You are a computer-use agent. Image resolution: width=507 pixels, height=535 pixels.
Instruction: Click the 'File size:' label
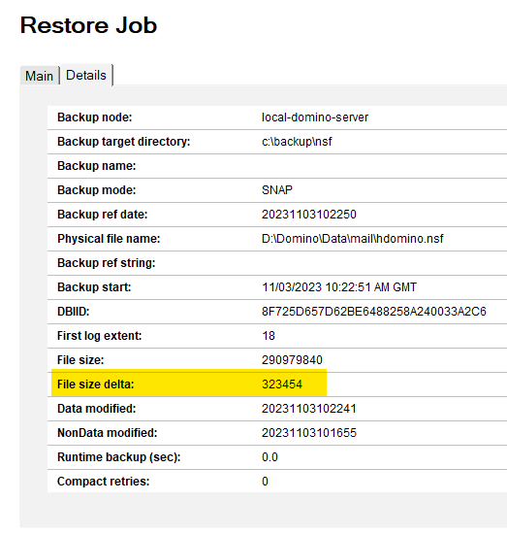[80, 360]
